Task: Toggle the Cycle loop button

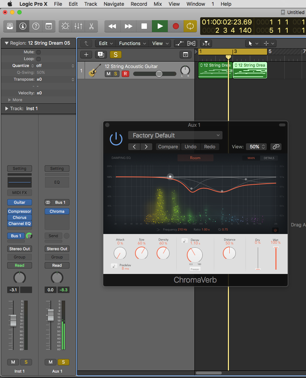Action: tap(190, 26)
